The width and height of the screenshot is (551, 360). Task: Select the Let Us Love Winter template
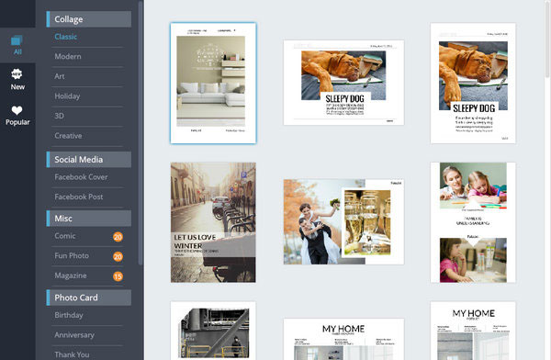coord(213,222)
